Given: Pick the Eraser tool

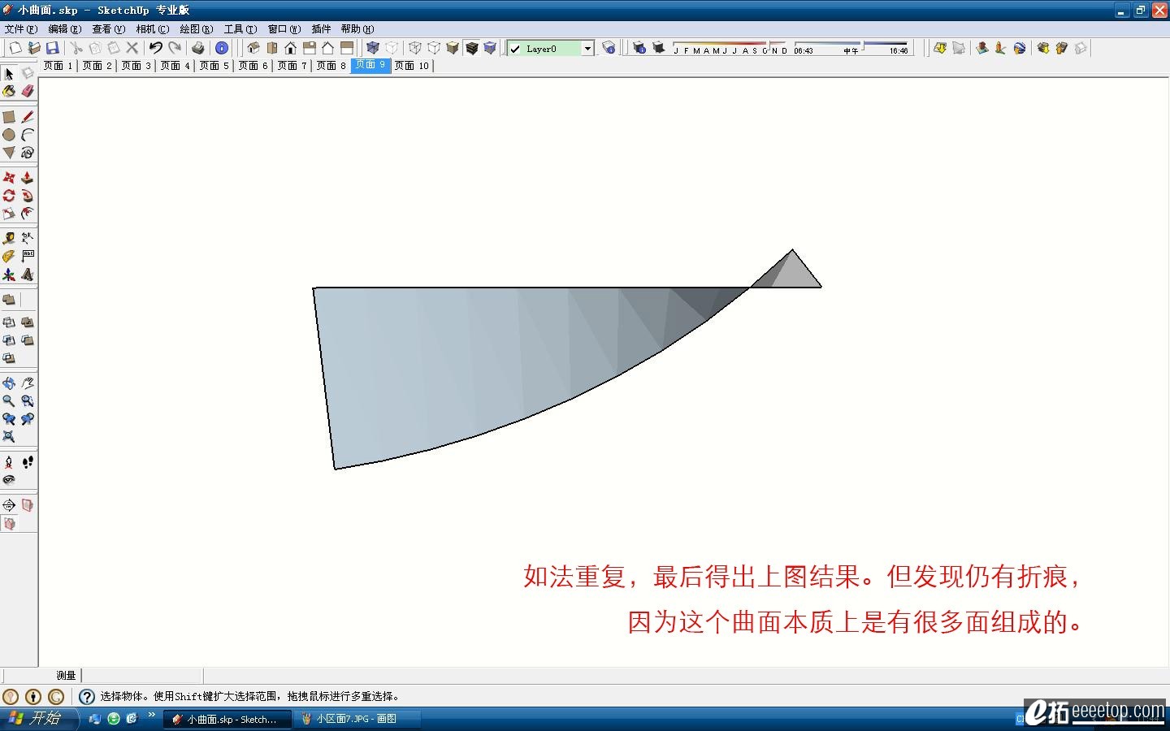Looking at the screenshot, I should tap(27, 91).
